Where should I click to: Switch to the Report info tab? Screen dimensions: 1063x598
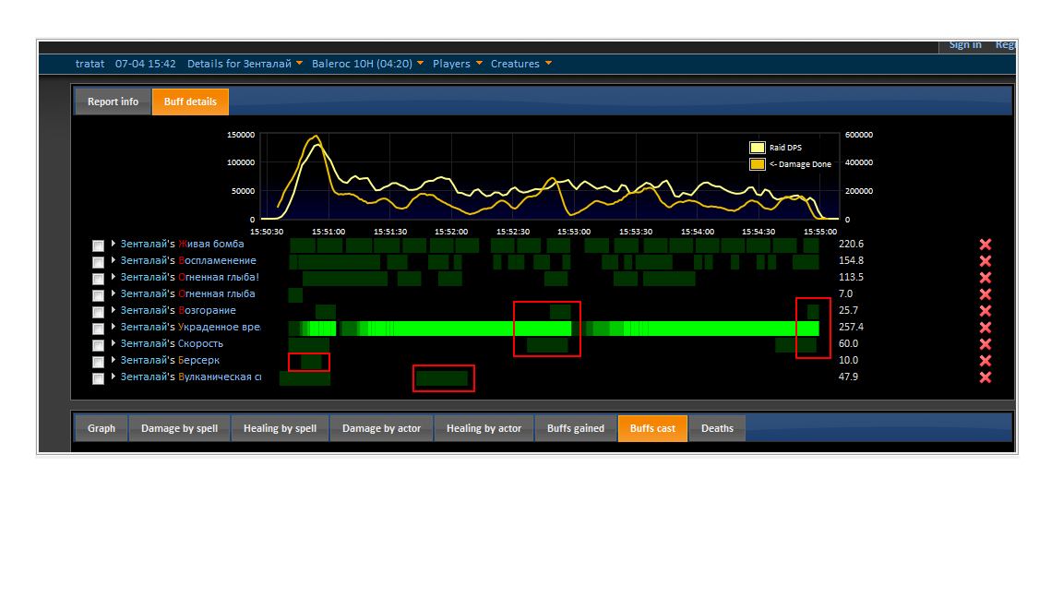tap(113, 102)
